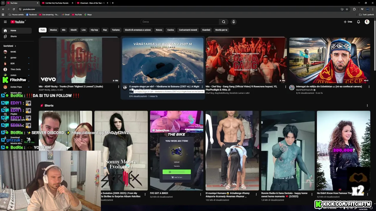This screenshot has height=211, width=376.
Task: Open options for A$AP Rocky Trunks mix
Action: coord(119,87)
